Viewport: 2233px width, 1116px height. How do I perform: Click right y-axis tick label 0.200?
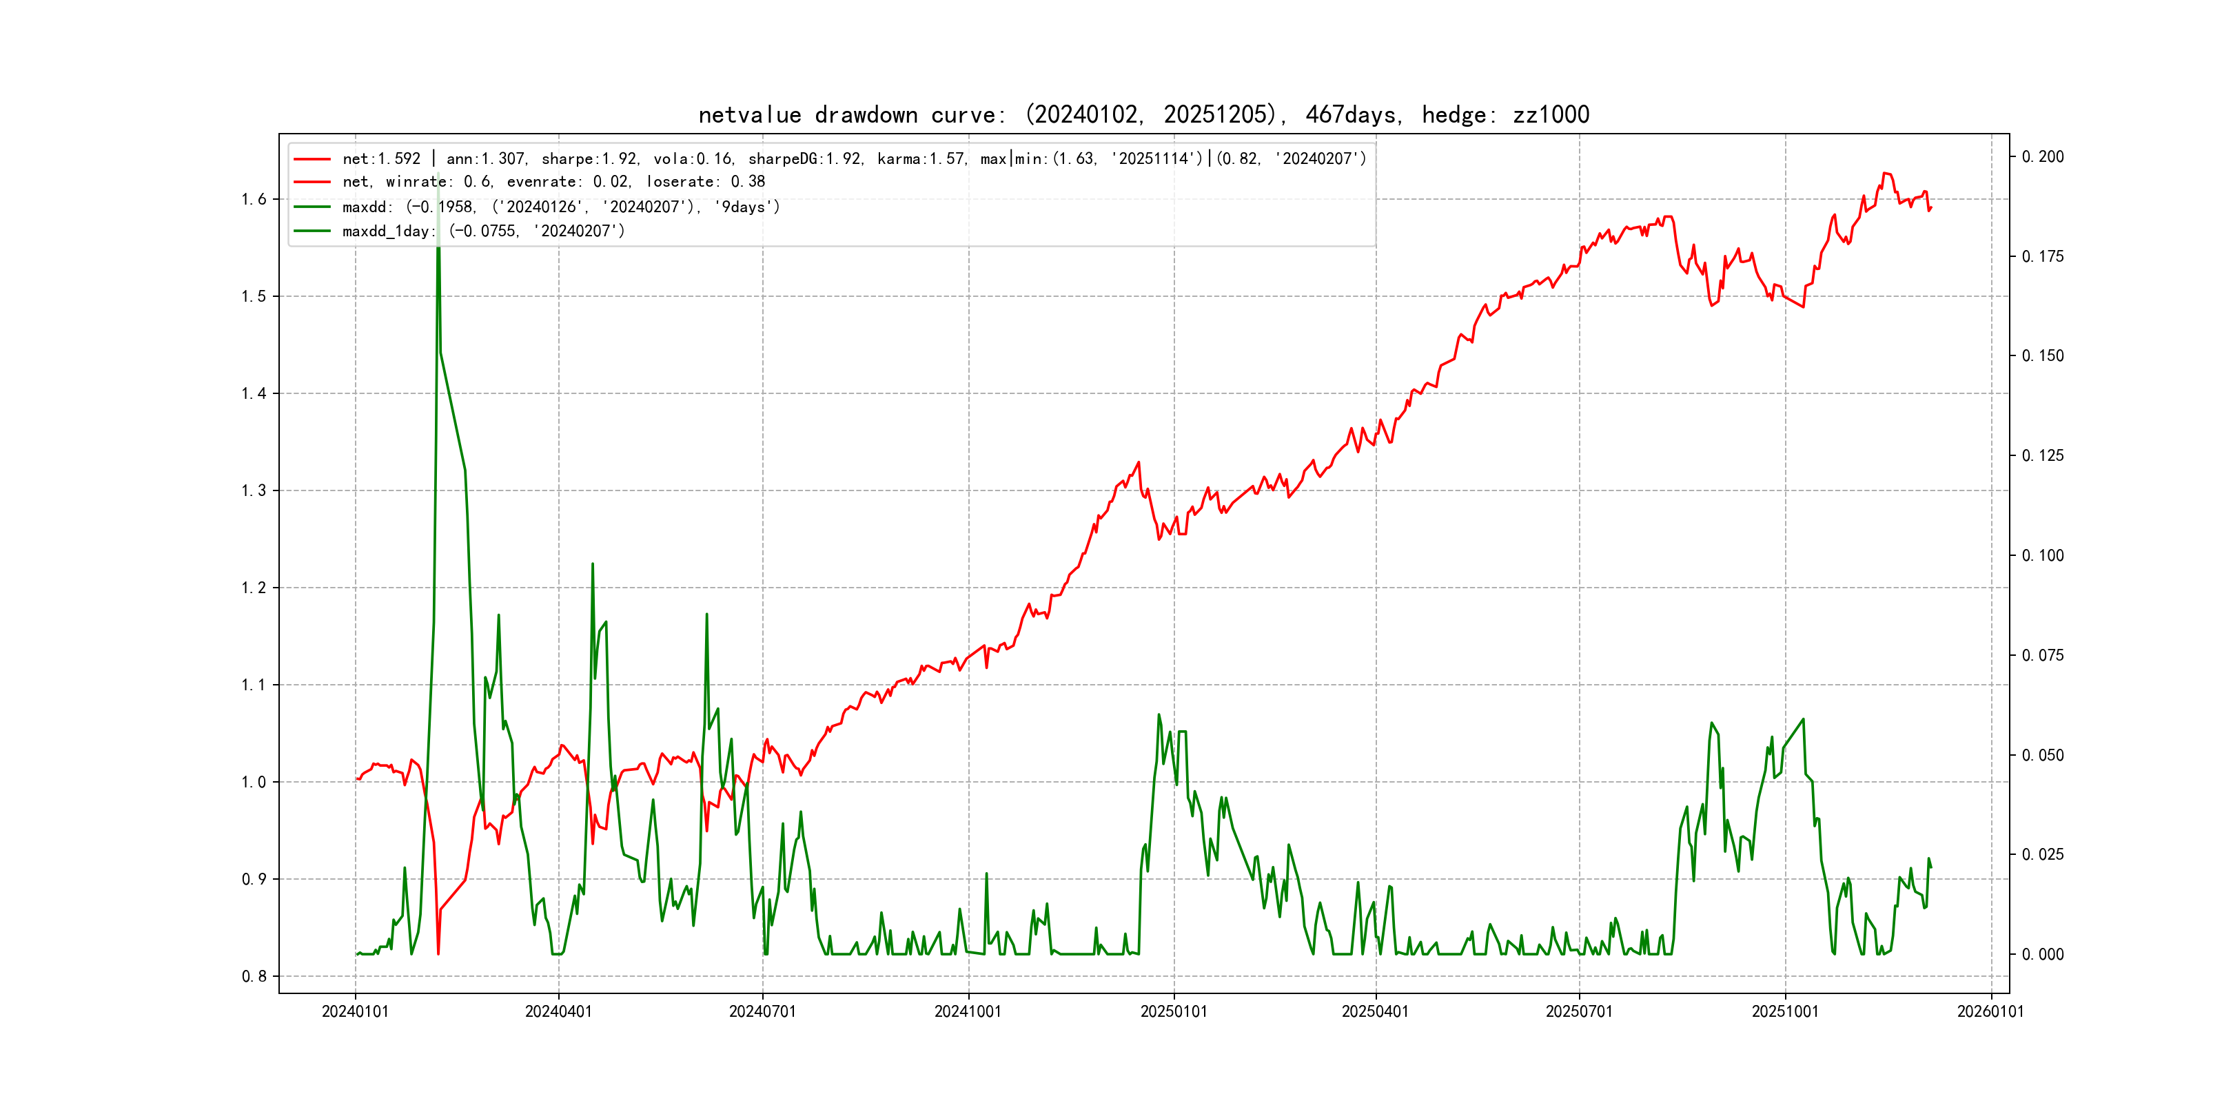(x=2042, y=157)
